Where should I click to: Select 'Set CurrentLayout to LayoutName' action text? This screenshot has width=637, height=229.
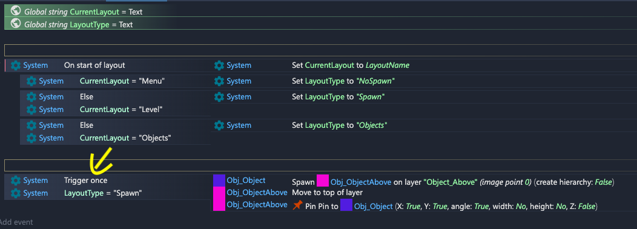click(x=351, y=65)
